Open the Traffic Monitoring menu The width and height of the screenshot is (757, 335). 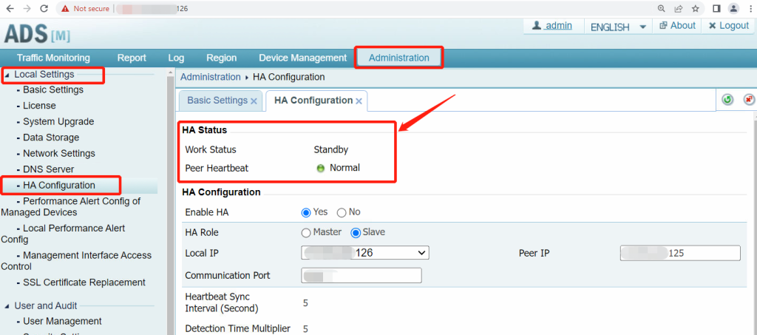(53, 58)
